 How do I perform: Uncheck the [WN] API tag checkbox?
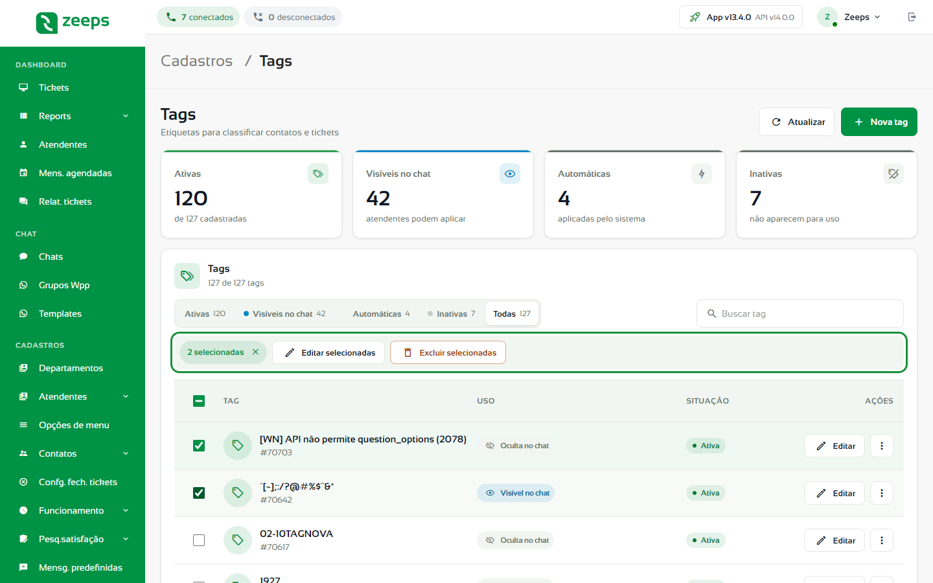click(199, 446)
